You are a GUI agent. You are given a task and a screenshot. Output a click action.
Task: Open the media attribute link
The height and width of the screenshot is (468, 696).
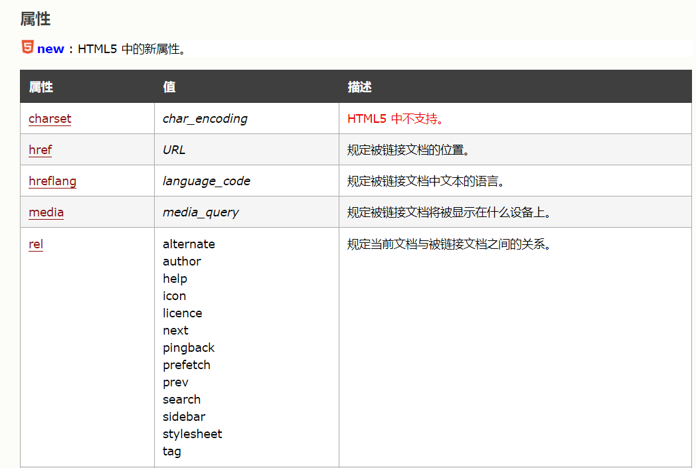(46, 212)
